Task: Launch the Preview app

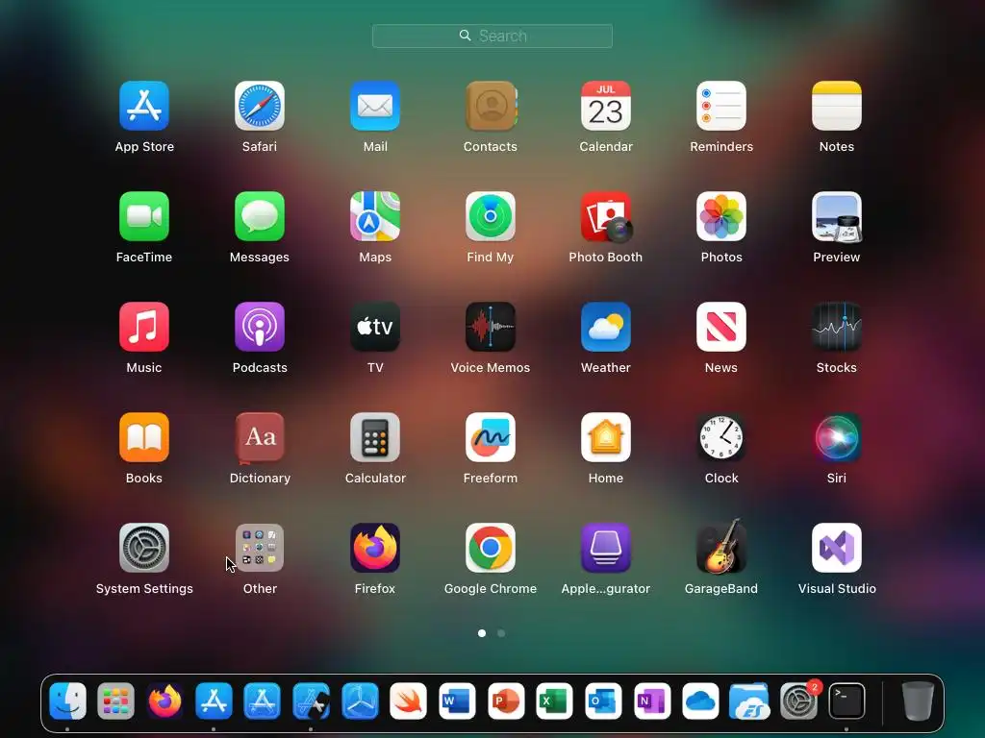Action: tap(837, 216)
